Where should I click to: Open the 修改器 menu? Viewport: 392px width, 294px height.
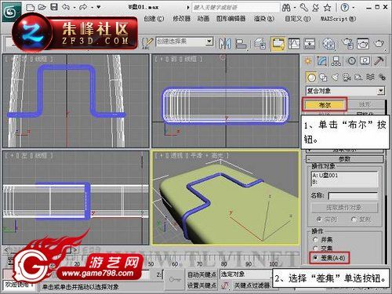[182, 19]
